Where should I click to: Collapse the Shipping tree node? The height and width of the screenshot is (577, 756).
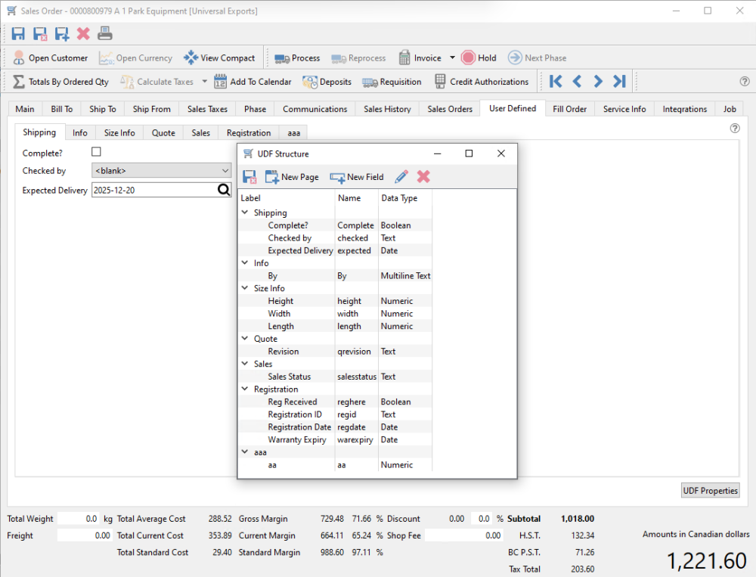tap(246, 212)
